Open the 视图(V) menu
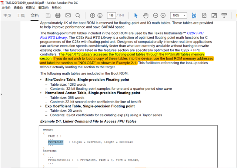This screenshot has width=237, height=168. pos(30,7)
